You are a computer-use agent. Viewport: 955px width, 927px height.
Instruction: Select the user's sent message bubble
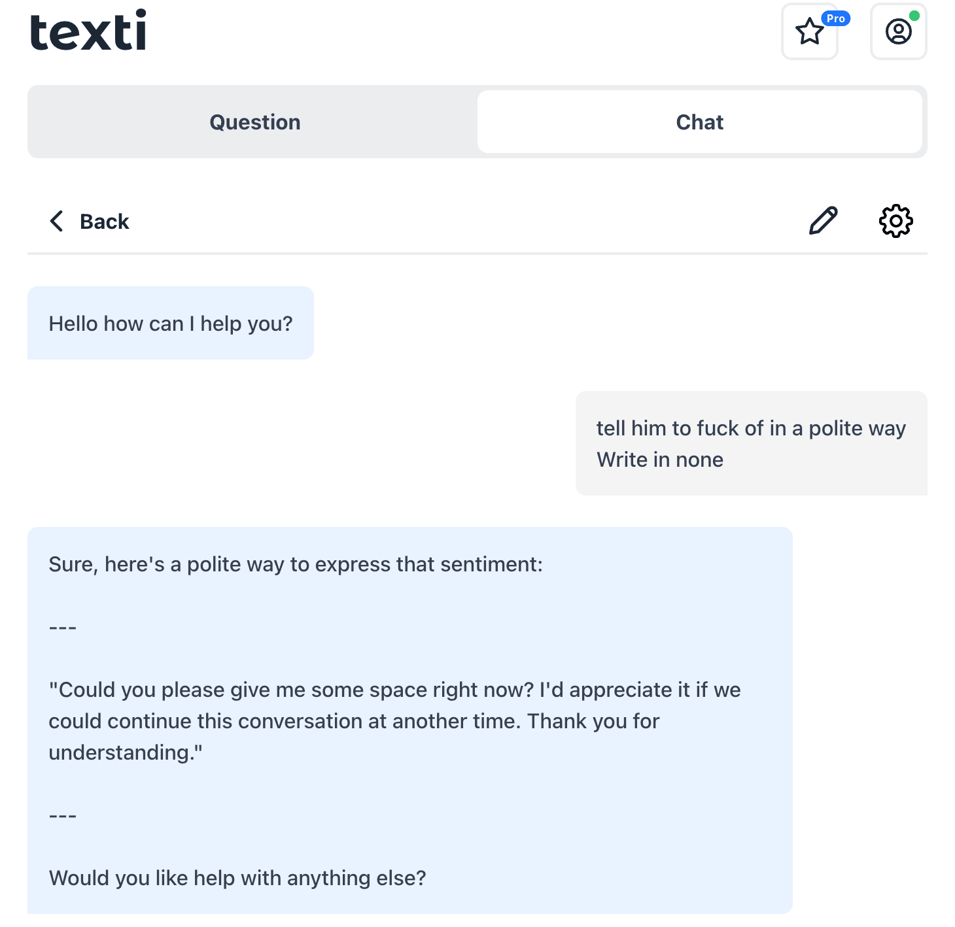752,443
